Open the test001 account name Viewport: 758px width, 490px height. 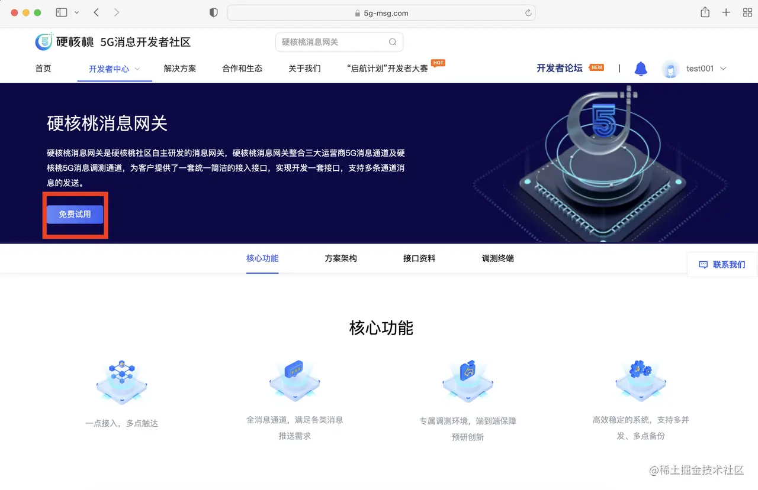[700, 69]
